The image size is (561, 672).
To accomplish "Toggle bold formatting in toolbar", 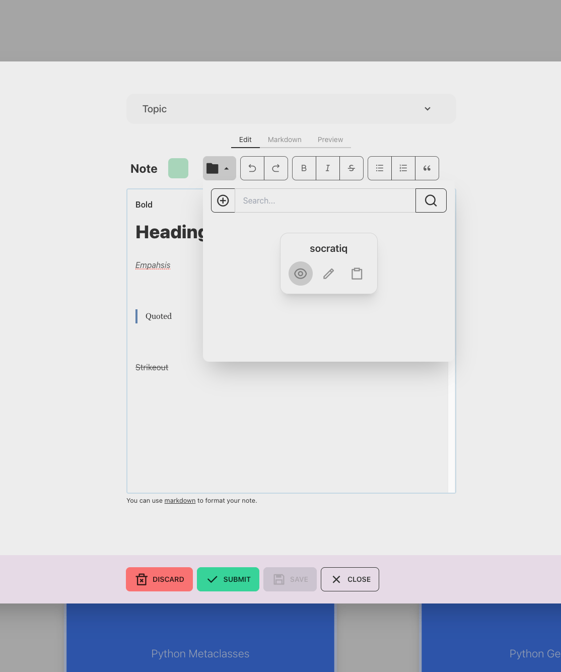I will point(304,168).
